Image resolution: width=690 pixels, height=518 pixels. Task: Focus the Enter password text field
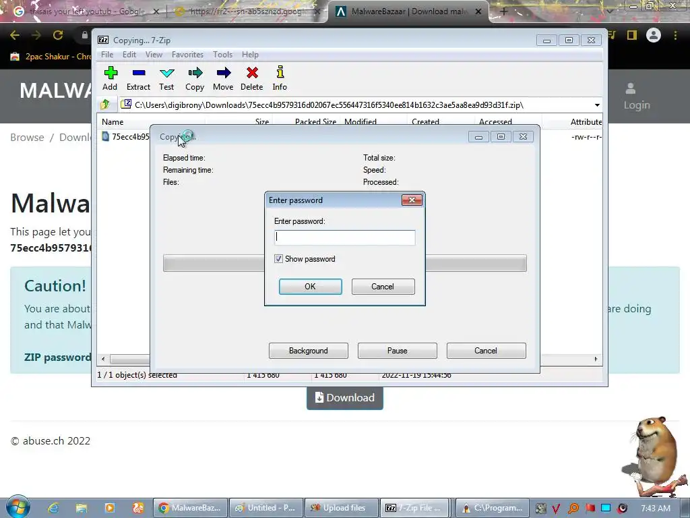point(344,237)
